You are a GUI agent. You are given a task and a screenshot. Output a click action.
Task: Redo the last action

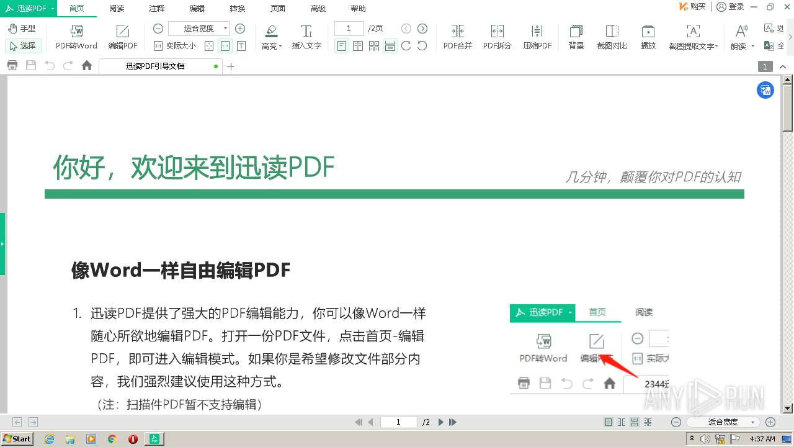click(68, 66)
